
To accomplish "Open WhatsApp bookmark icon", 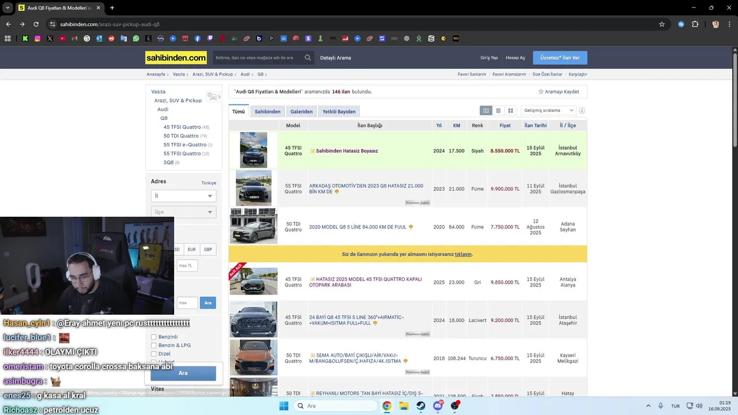I will pyautogui.click(x=136, y=39).
